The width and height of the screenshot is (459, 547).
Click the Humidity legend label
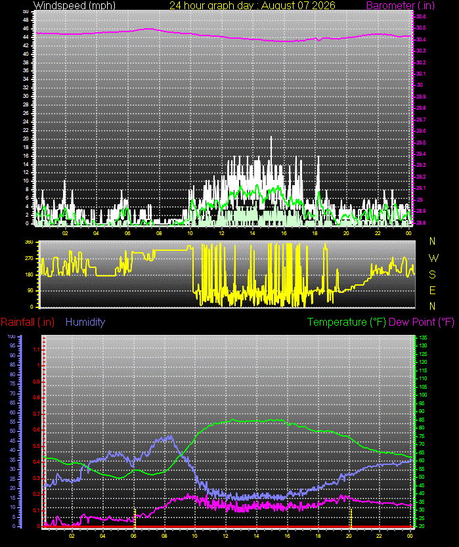click(85, 322)
